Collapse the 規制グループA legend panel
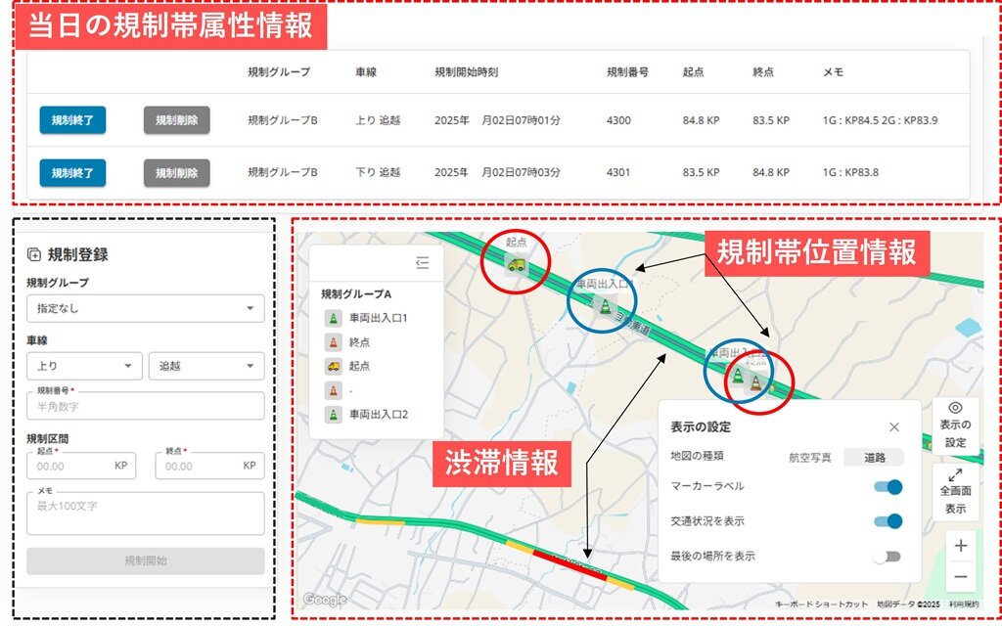This screenshot has height=626, width=1002. point(422,263)
